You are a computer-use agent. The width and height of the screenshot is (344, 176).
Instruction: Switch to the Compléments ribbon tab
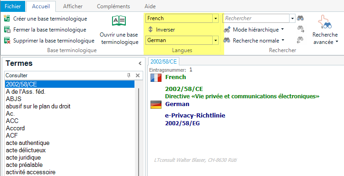pyautogui.click(x=113, y=6)
